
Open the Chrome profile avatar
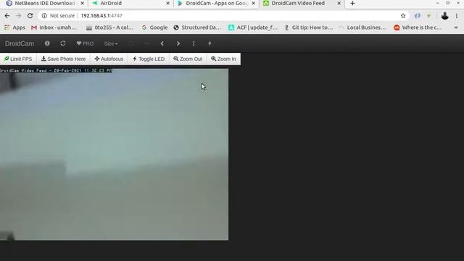click(444, 16)
